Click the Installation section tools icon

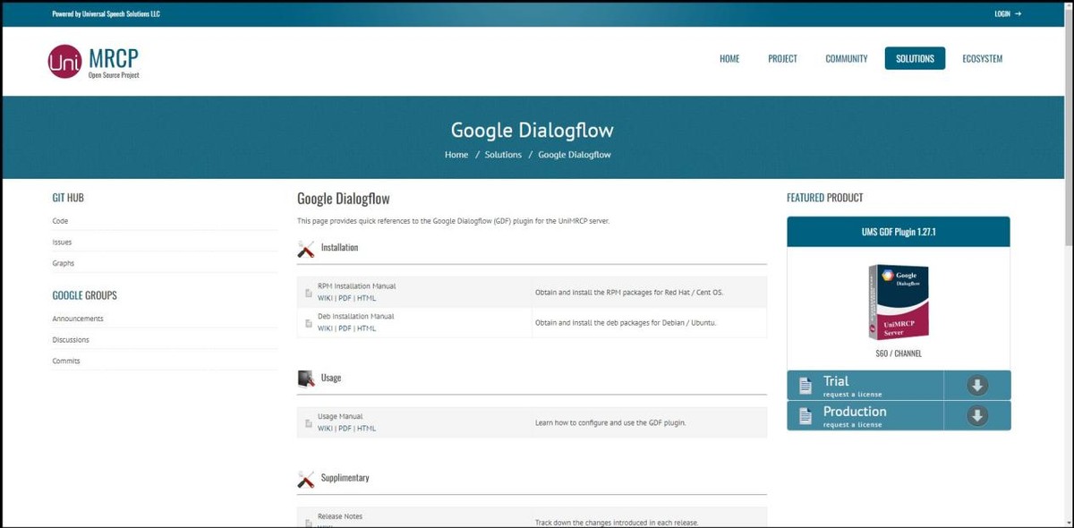pyautogui.click(x=306, y=249)
